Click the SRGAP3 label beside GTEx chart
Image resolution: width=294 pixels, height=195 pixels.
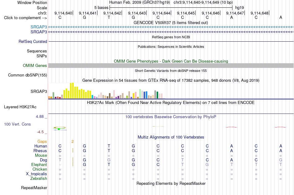(x=39, y=91)
